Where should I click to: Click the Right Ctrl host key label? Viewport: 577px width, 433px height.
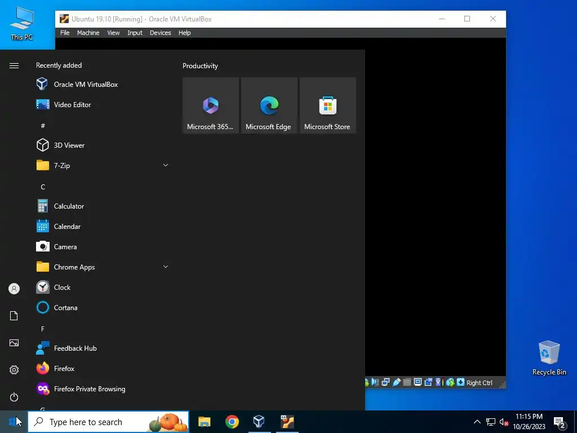coord(479,383)
